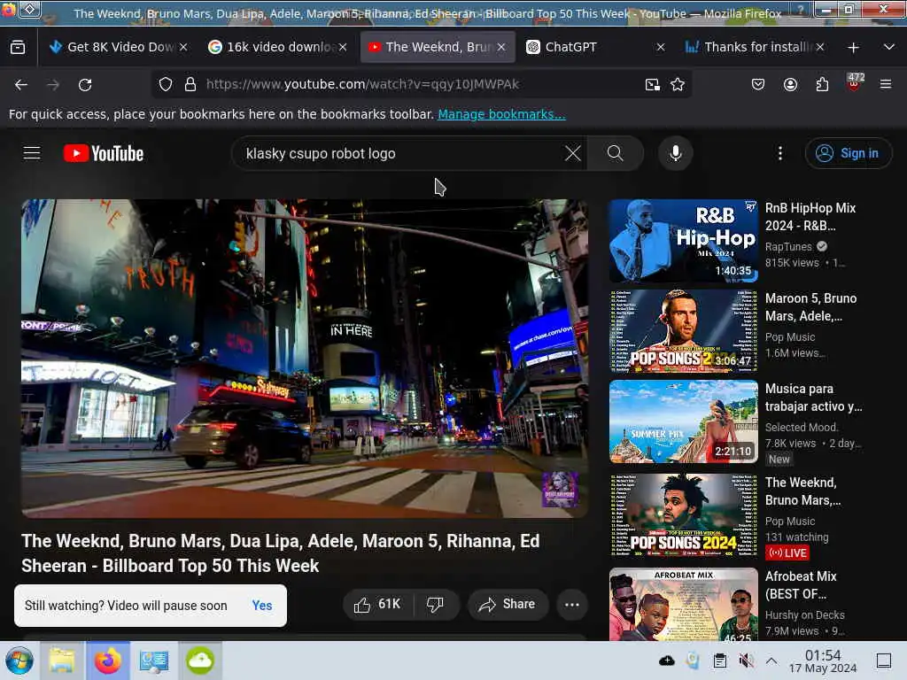The width and height of the screenshot is (907, 680).
Task: Reload the current page
Action: click(x=85, y=85)
